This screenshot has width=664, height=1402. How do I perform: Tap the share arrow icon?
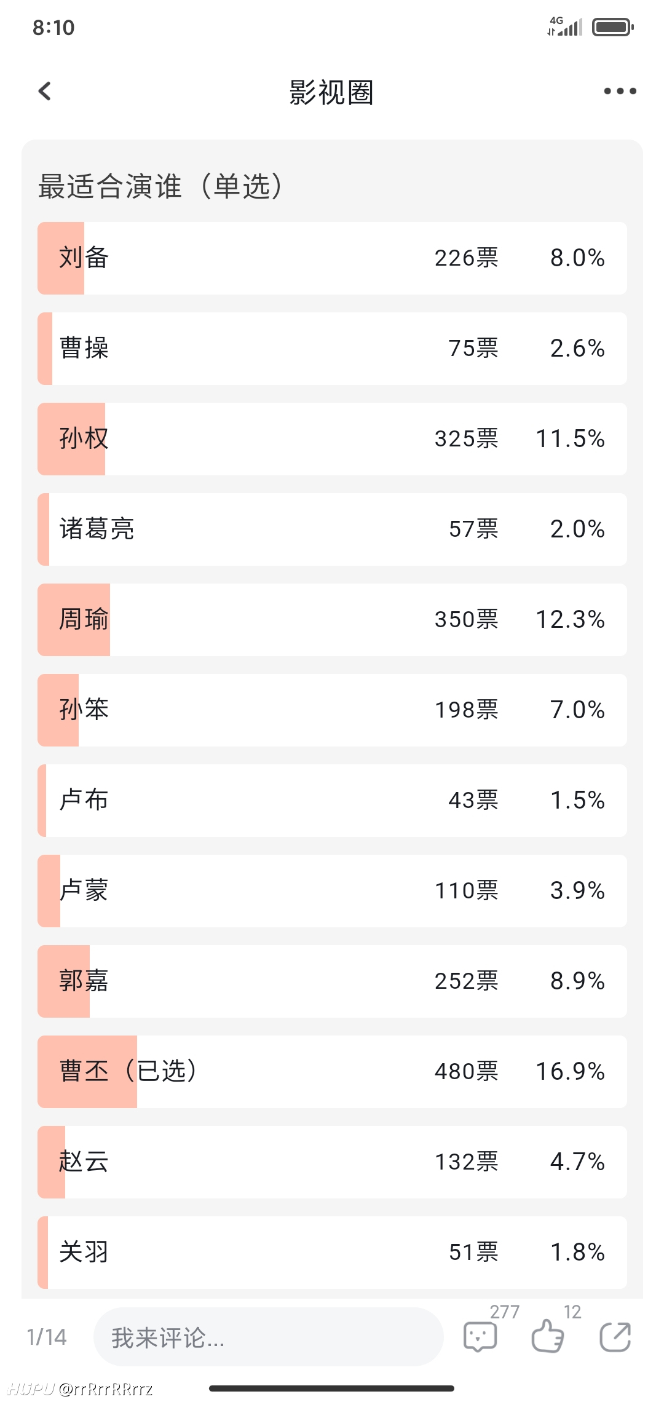pos(615,1337)
